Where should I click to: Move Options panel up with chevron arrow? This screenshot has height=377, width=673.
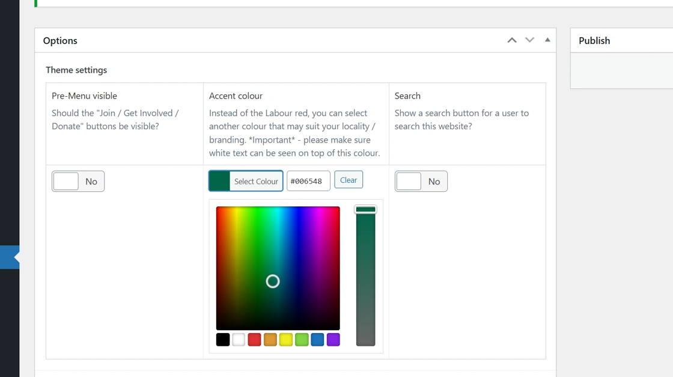(x=511, y=40)
